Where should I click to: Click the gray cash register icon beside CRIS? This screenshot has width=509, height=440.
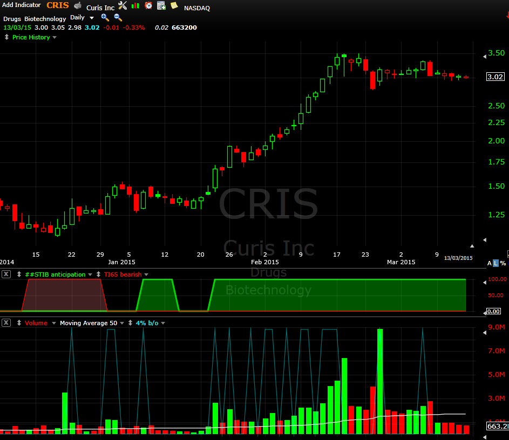click(78, 5)
